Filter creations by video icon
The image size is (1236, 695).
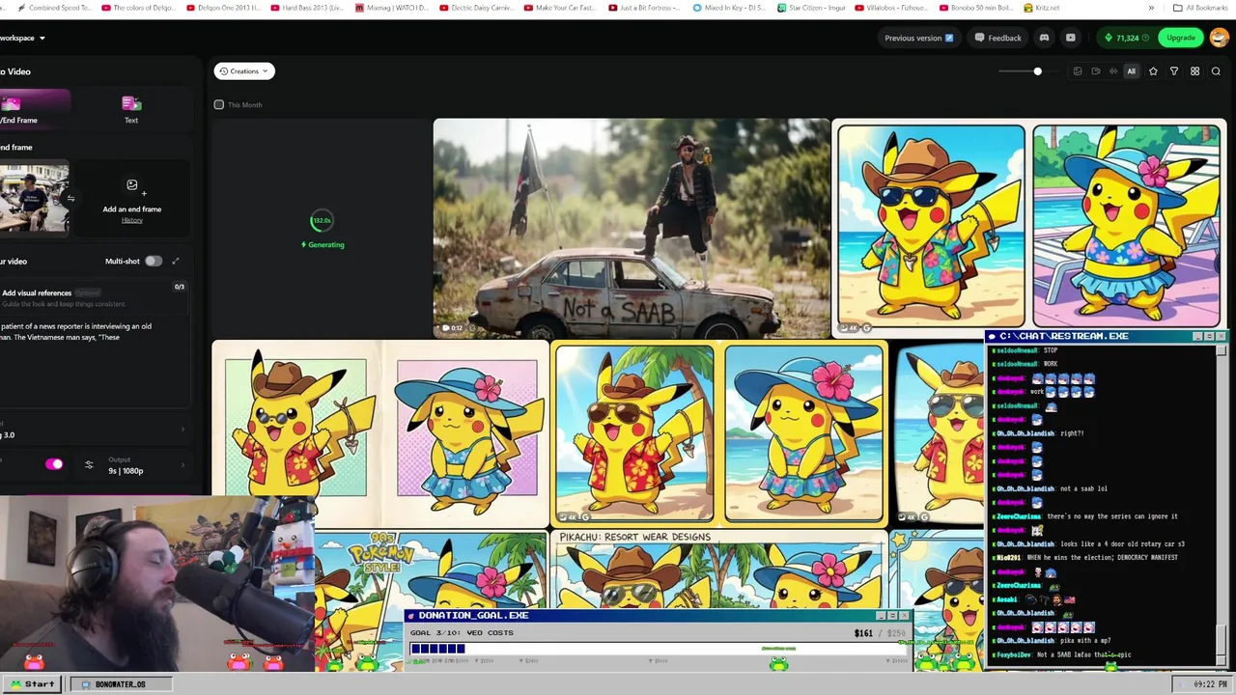(x=1095, y=71)
